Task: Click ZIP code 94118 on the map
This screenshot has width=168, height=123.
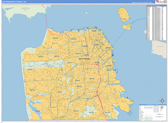Action: (x=57, y=56)
